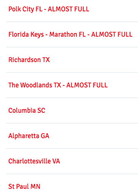Image resolution: width=138 pixels, height=196 pixels.
Task: Select Florida Keys - Marathon FL entry
Action: tap(70, 34)
